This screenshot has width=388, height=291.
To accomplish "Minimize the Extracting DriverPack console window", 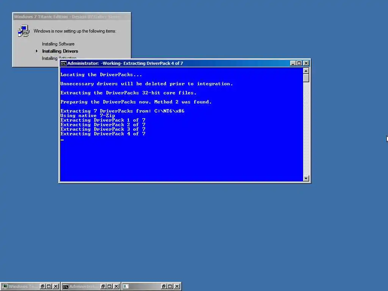I will click(293, 63).
